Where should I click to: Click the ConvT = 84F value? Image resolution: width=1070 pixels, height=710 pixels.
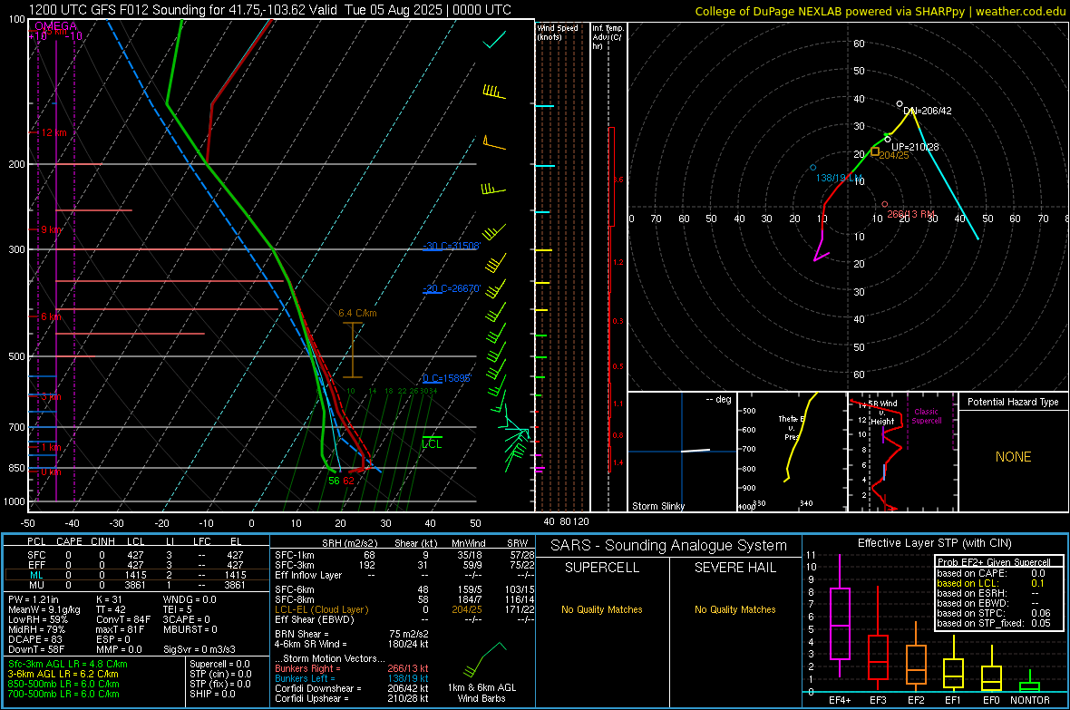123,620
